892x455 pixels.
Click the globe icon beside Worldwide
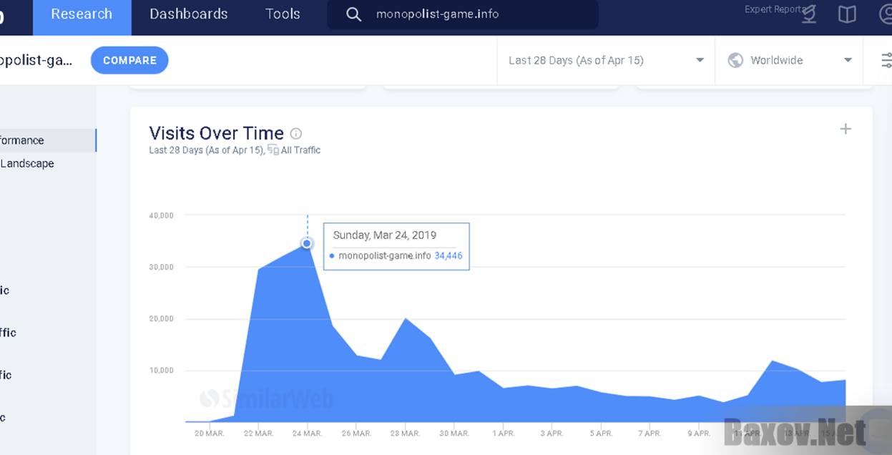coord(735,60)
